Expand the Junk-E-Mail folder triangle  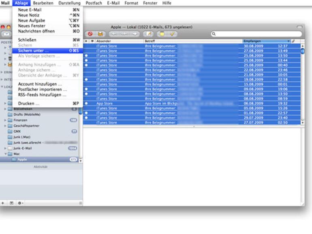[x=5, y=148]
